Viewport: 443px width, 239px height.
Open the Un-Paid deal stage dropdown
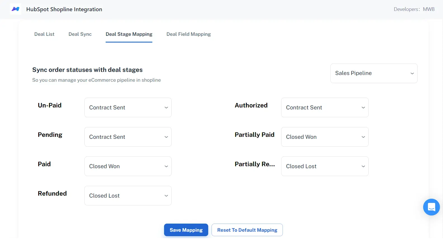click(x=128, y=107)
